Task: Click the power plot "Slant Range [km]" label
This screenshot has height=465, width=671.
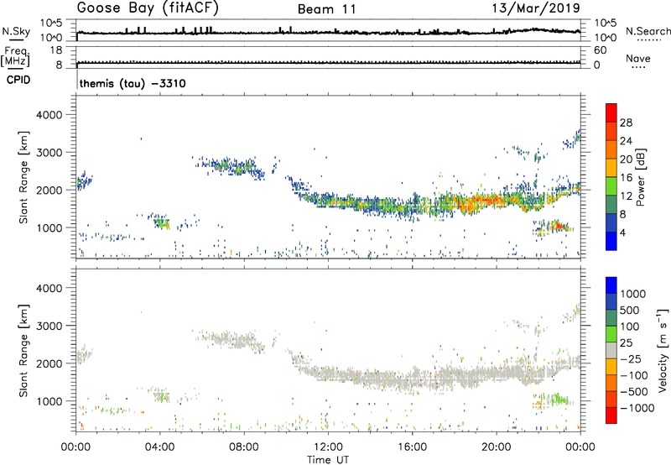Action: (x=23, y=177)
